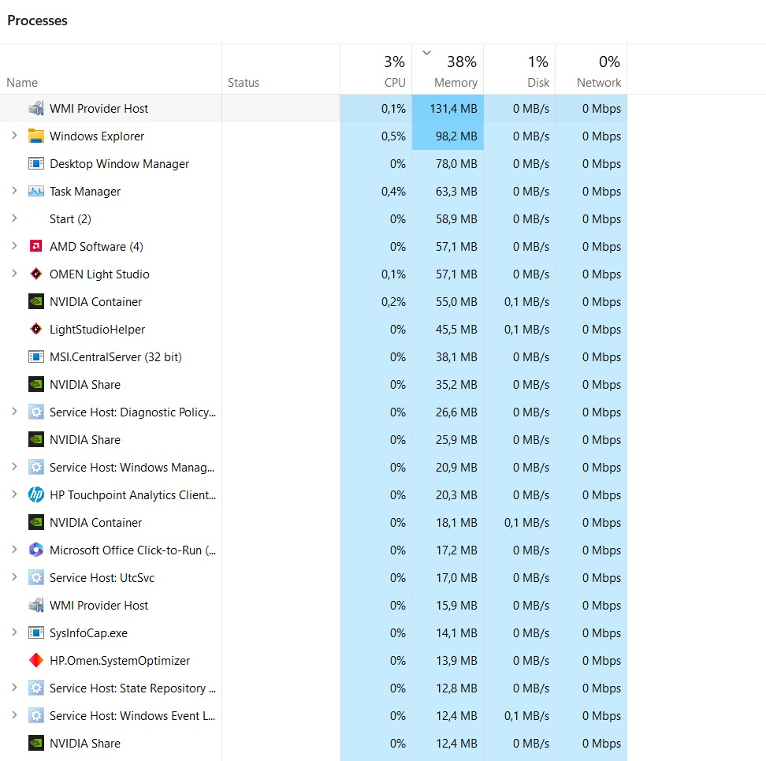Click the Windows Explorer folder icon
This screenshot has height=761, width=766.
tap(35, 136)
